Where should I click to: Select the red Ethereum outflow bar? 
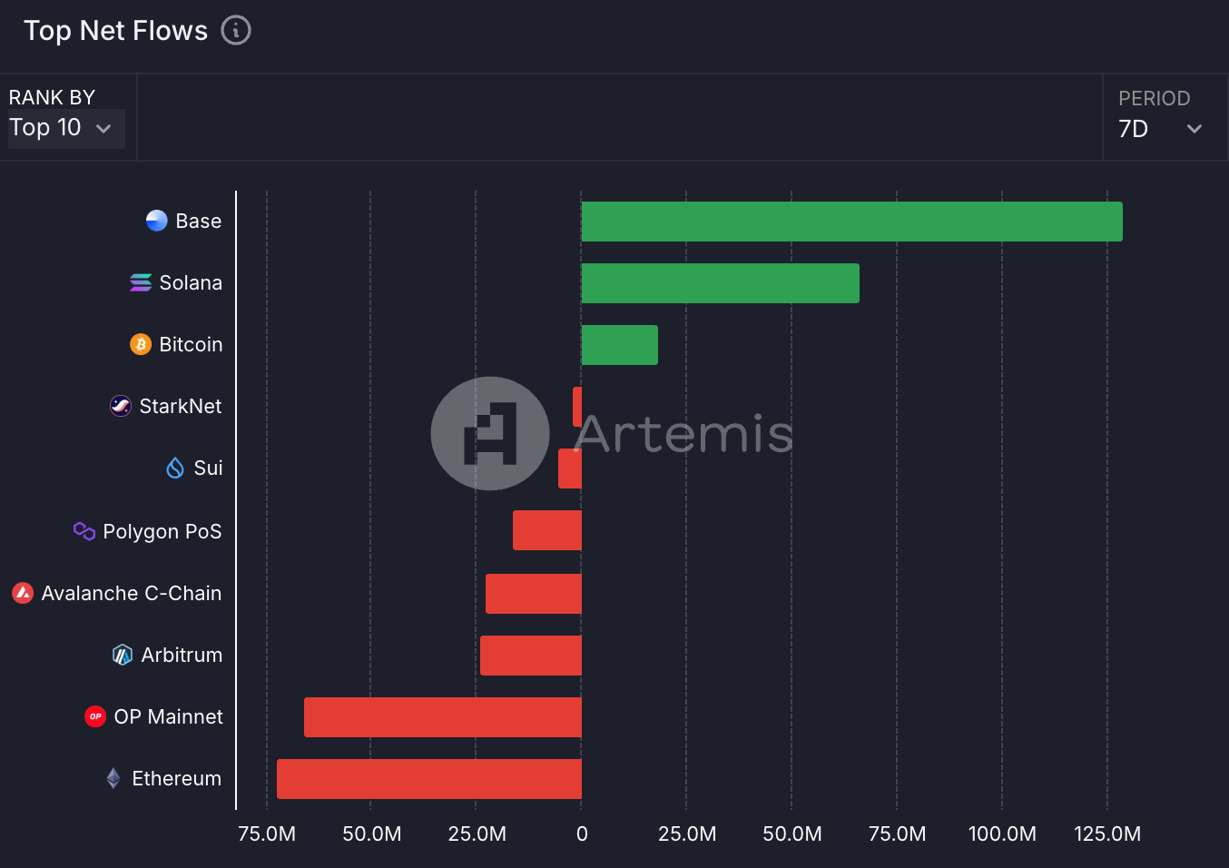429,779
